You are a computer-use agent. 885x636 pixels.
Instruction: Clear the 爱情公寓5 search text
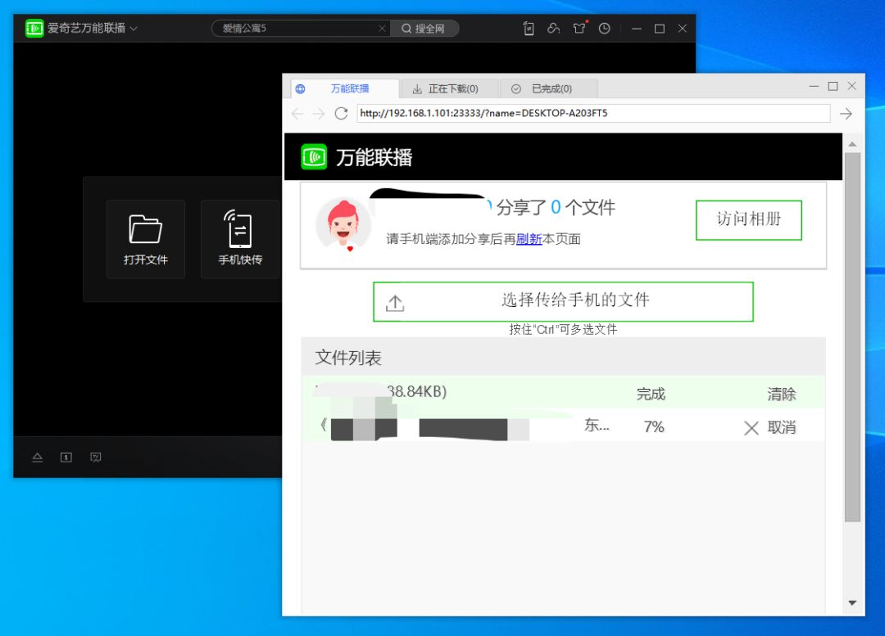coord(382,27)
